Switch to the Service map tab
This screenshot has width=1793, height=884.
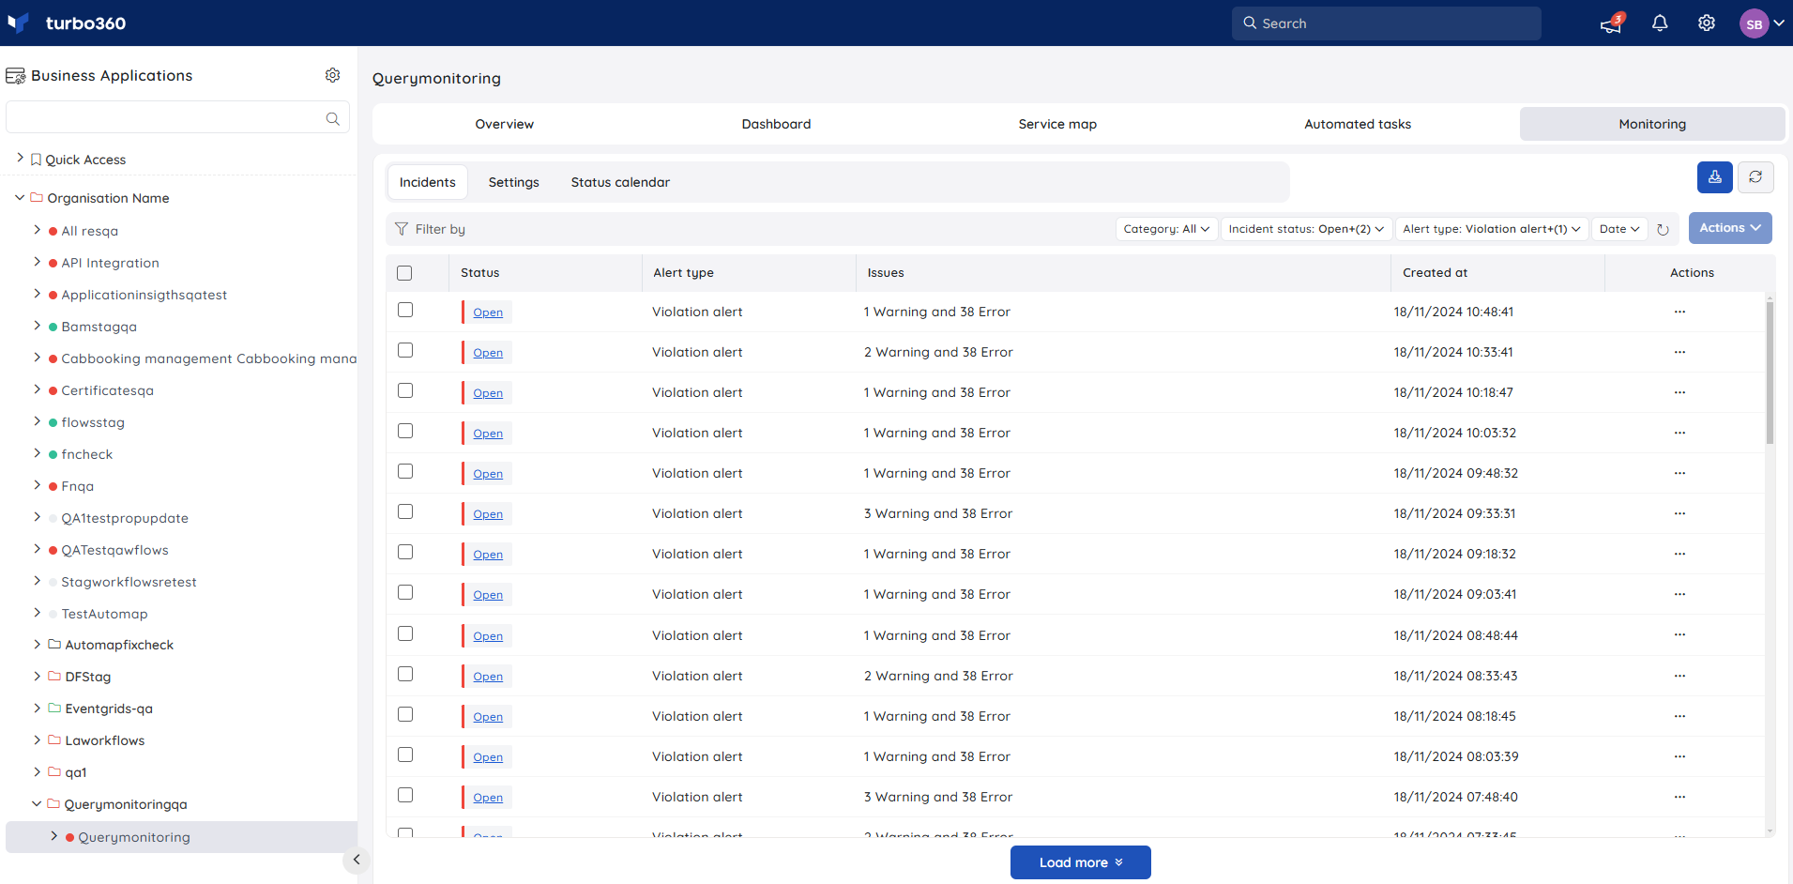1057,124
